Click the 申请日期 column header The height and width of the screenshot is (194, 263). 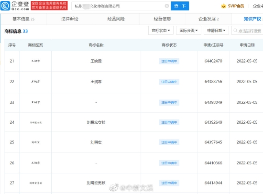point(247,45)
